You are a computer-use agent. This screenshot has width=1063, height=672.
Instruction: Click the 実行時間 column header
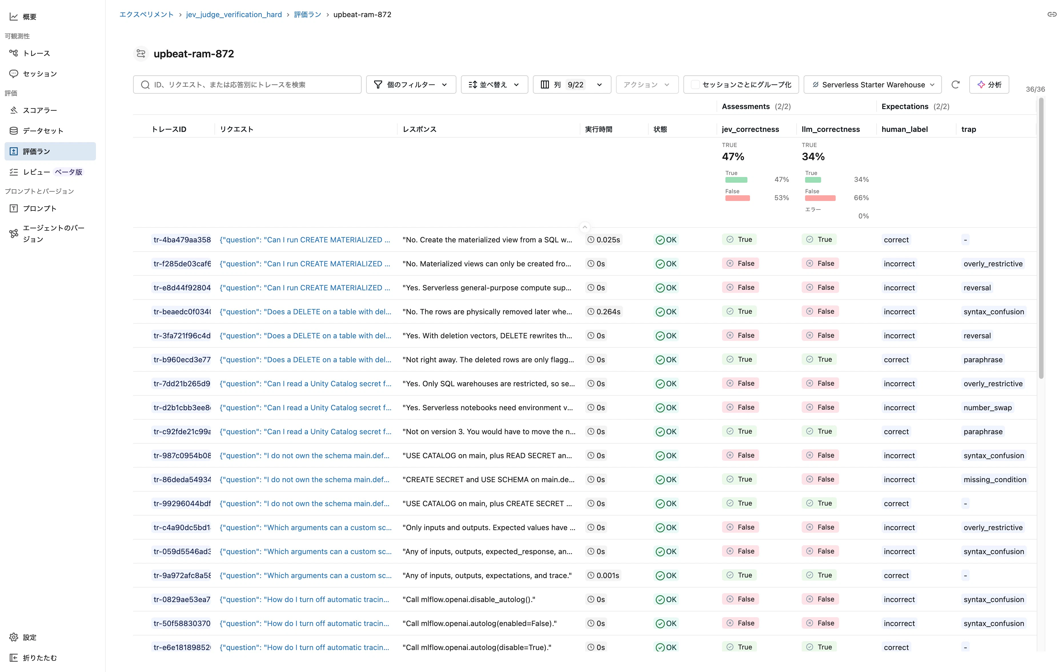coord(599,129)
